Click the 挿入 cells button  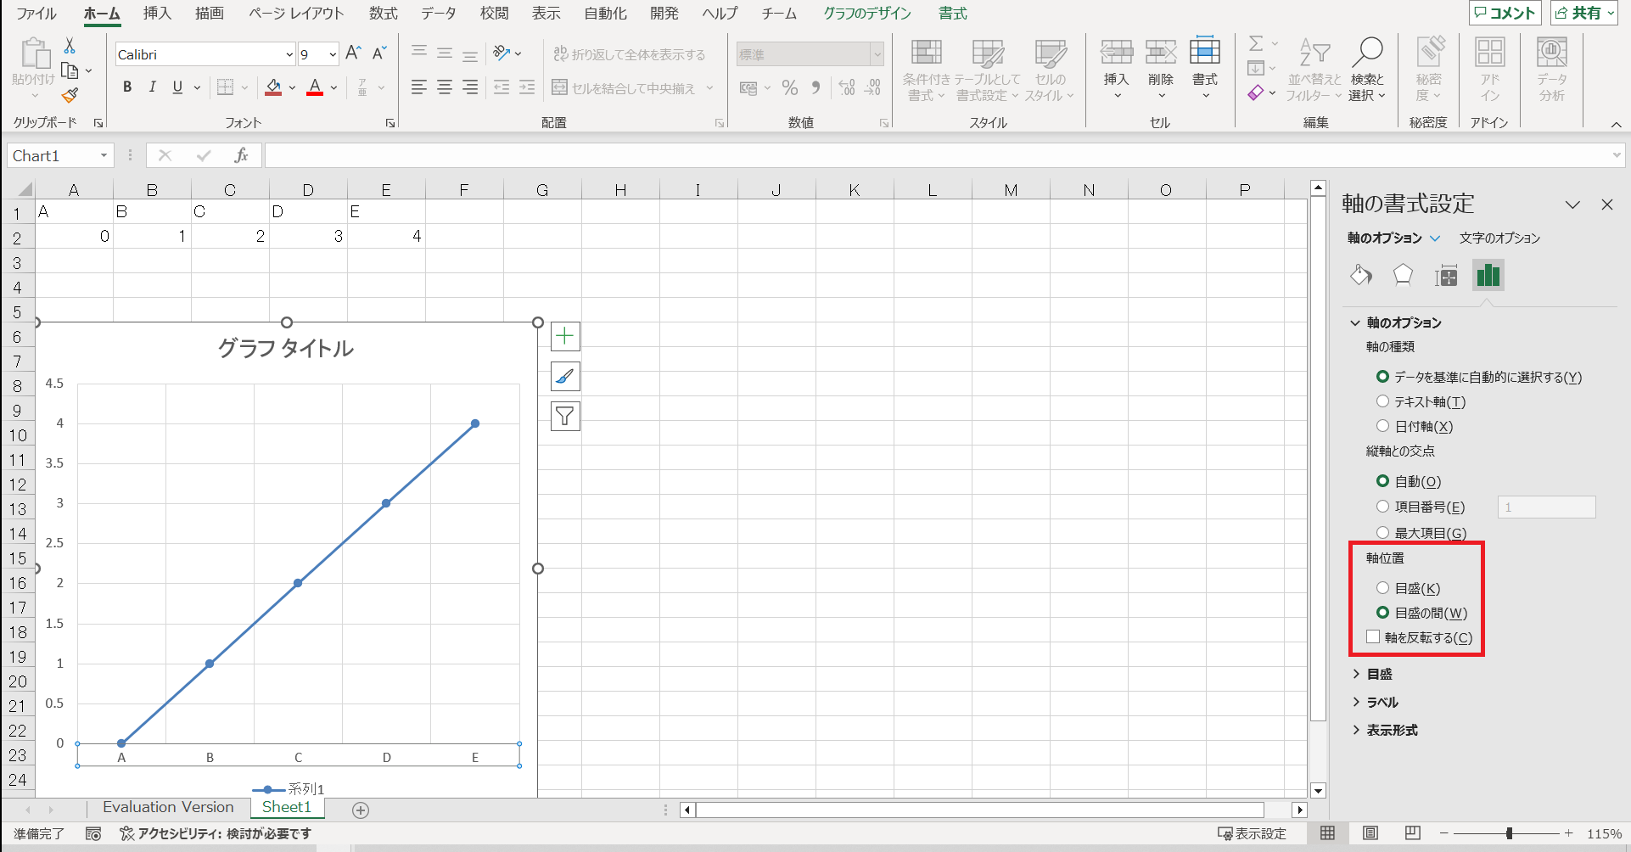pos(1117,70)
